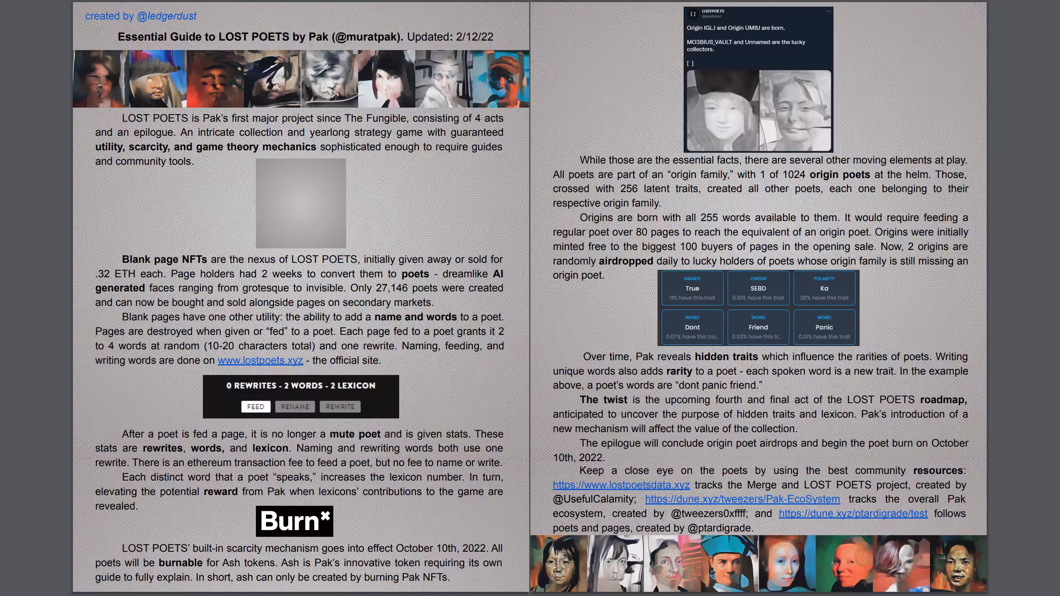Click the REWRITE button
This screenshot has height=596, width=1060.
[340, 406]
